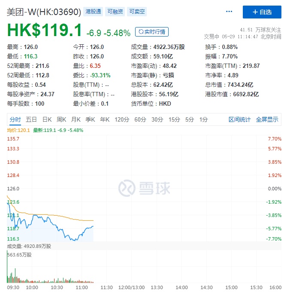
Task: Click the 港股市值 6692.82亿 value
Action: (x=246, y=94)
